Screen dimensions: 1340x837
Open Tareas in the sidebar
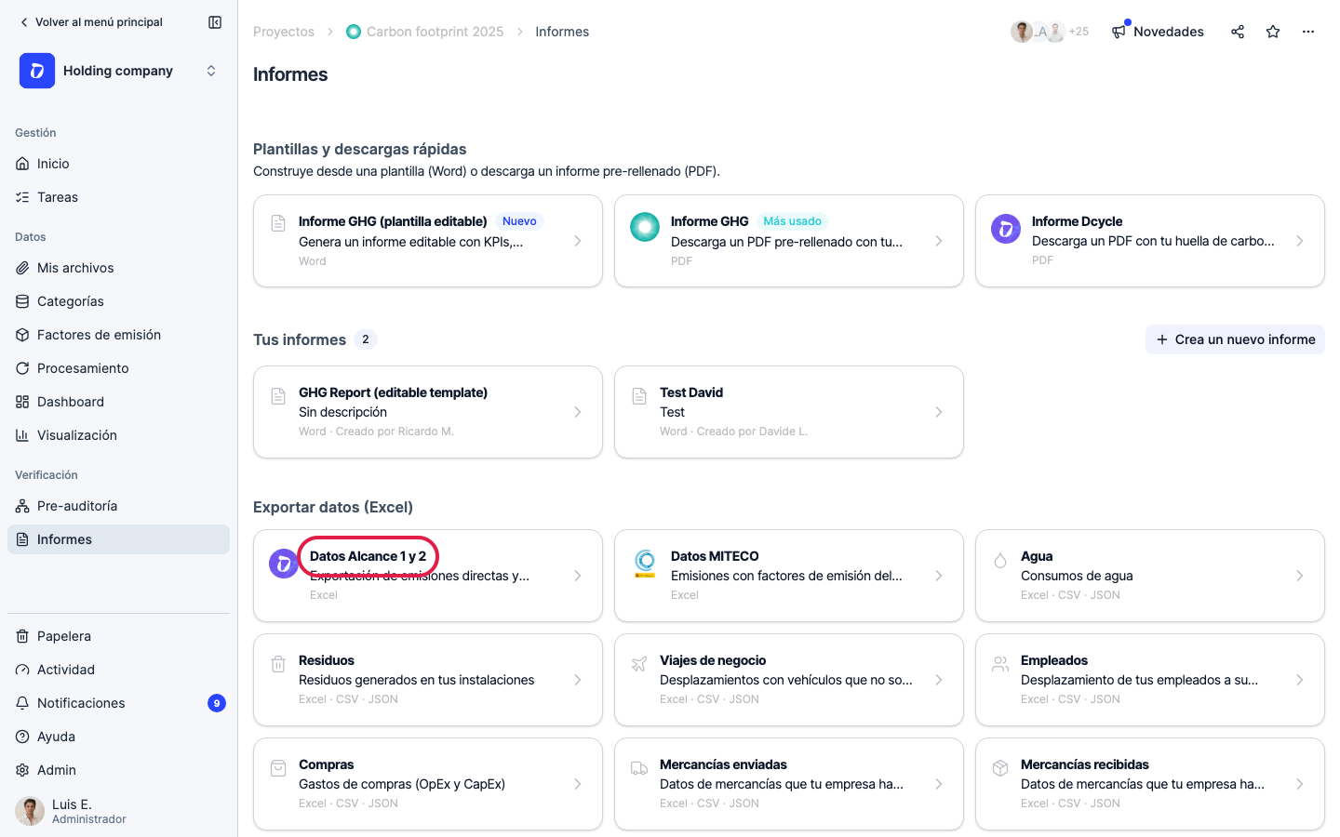click(x=118, y=197)
